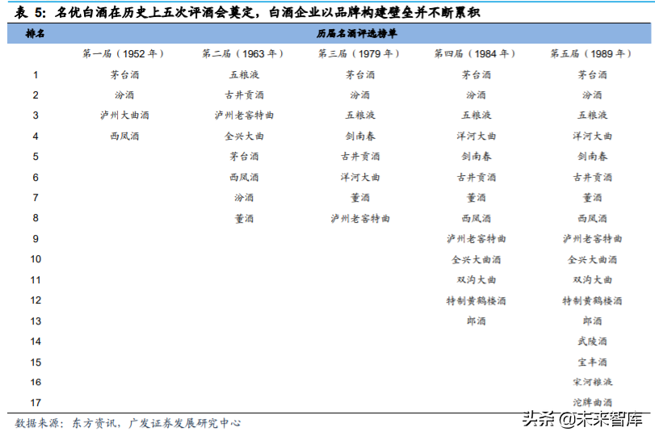
Task: Select '郎酒' under 第四届 (1984)
Action: 477,321
